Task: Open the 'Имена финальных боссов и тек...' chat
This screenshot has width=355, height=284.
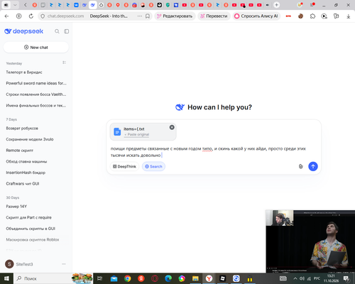Action: (36, 106)
